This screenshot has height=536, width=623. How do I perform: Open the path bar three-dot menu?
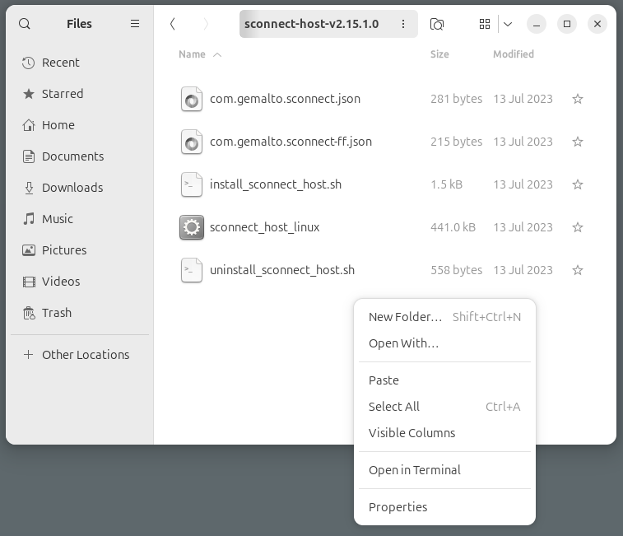pos(403,24)
